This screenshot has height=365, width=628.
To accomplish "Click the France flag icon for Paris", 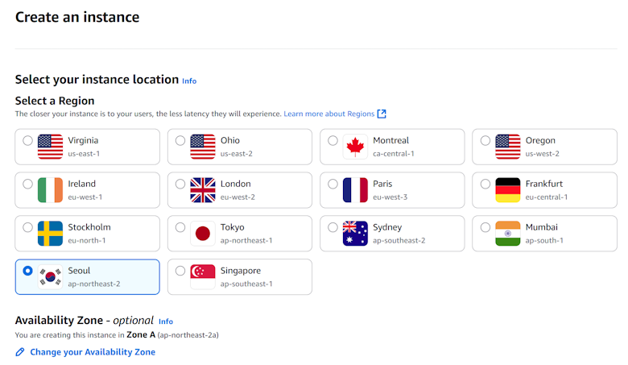I will (355, 189).
